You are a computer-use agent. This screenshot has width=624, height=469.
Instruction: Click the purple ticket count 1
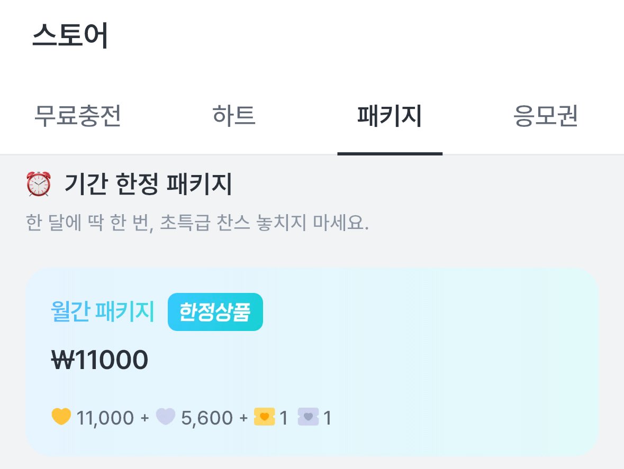327,418
